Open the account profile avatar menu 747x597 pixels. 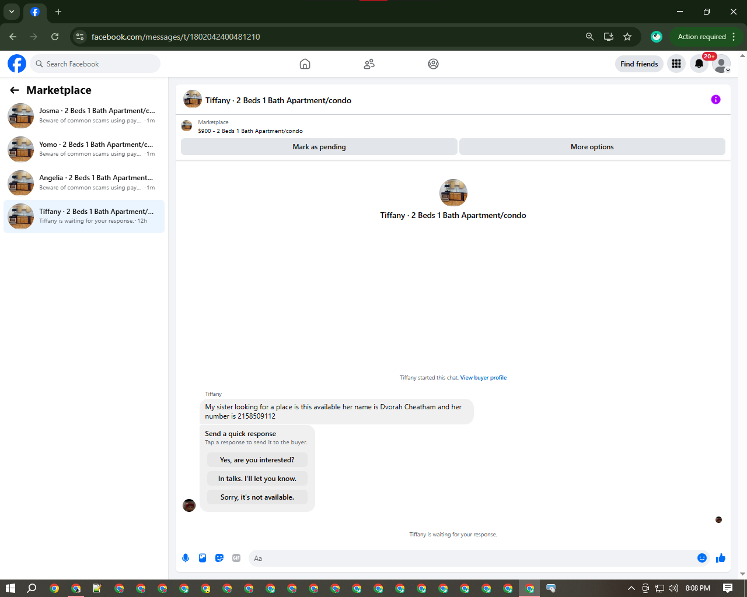click(x=721, y=64)
